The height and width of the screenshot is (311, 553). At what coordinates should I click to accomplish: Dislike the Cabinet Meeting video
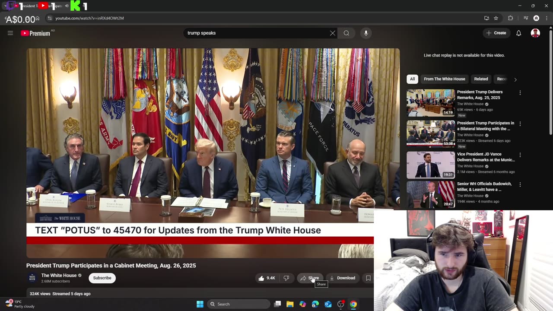point(286,278)
